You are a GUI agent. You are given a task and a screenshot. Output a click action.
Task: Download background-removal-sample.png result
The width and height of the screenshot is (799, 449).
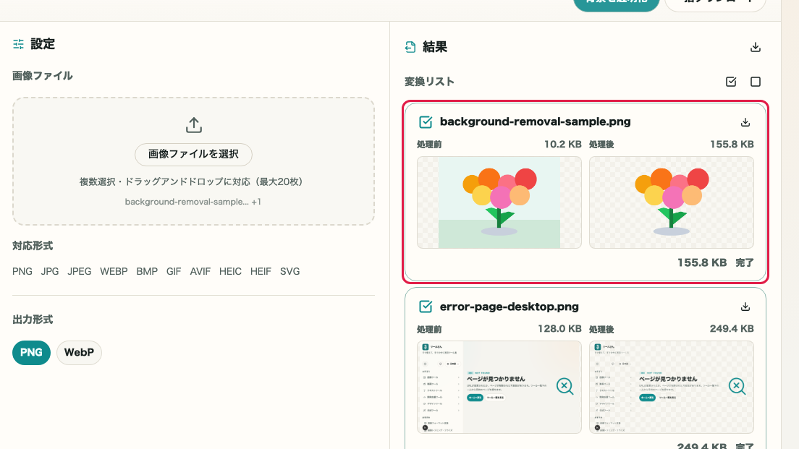(x=745, y=122)
